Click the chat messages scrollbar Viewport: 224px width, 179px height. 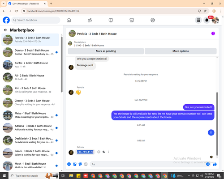pos(217,124)
